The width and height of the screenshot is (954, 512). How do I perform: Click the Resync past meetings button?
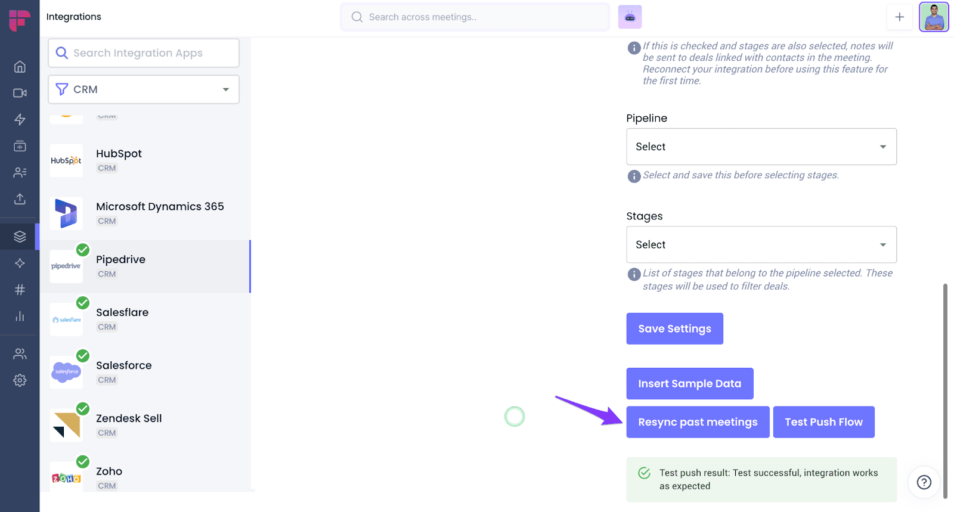pyautogui.click(x=697, y=421)
